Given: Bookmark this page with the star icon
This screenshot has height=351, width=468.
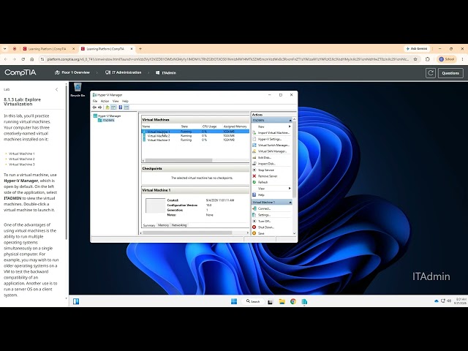Looking at the screenshot, I should (415, 59).
